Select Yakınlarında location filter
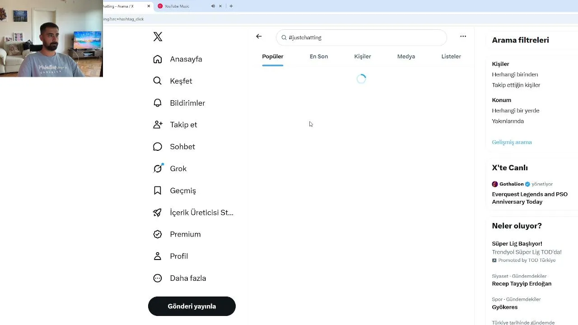 click(x=508, y=121)
